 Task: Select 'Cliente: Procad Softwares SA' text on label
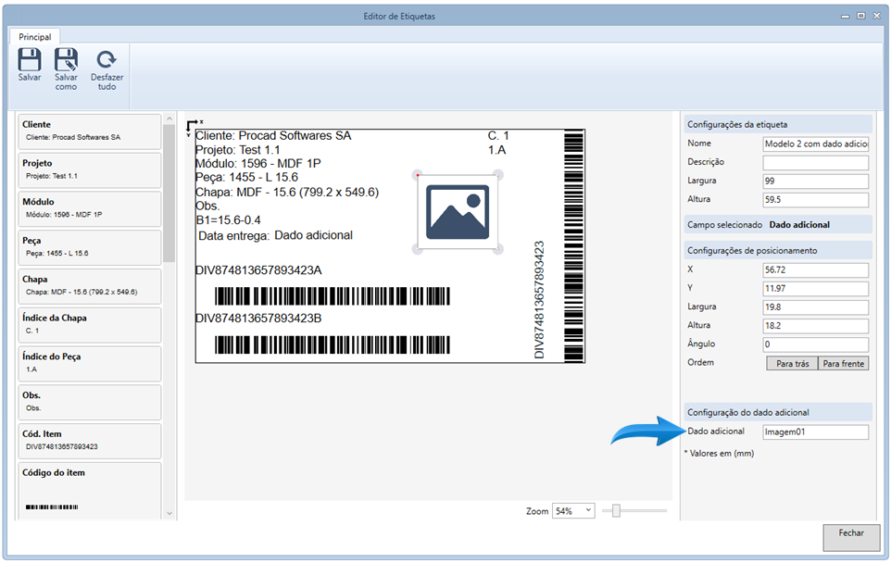(x=273, y=136)
